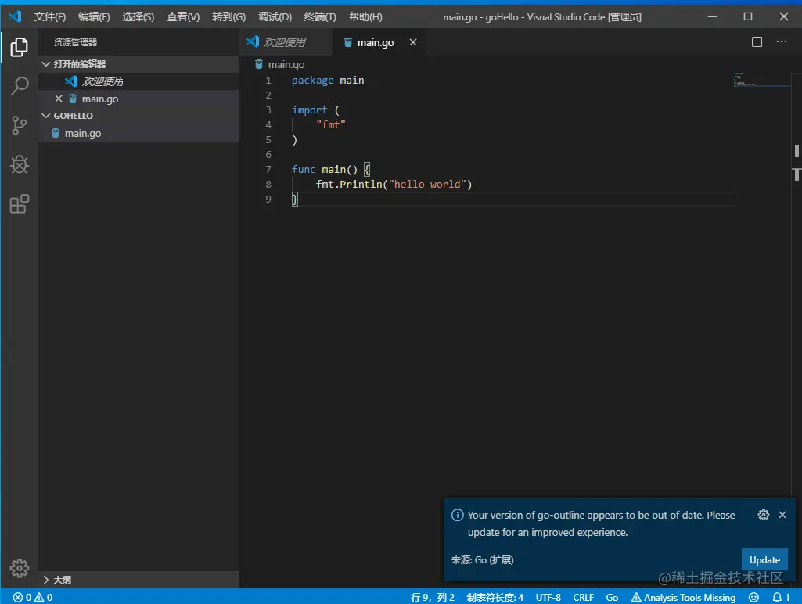Maximize the VS Code window

click(748, 16)
